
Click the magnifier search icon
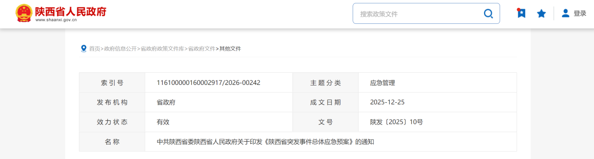point(488,14)
